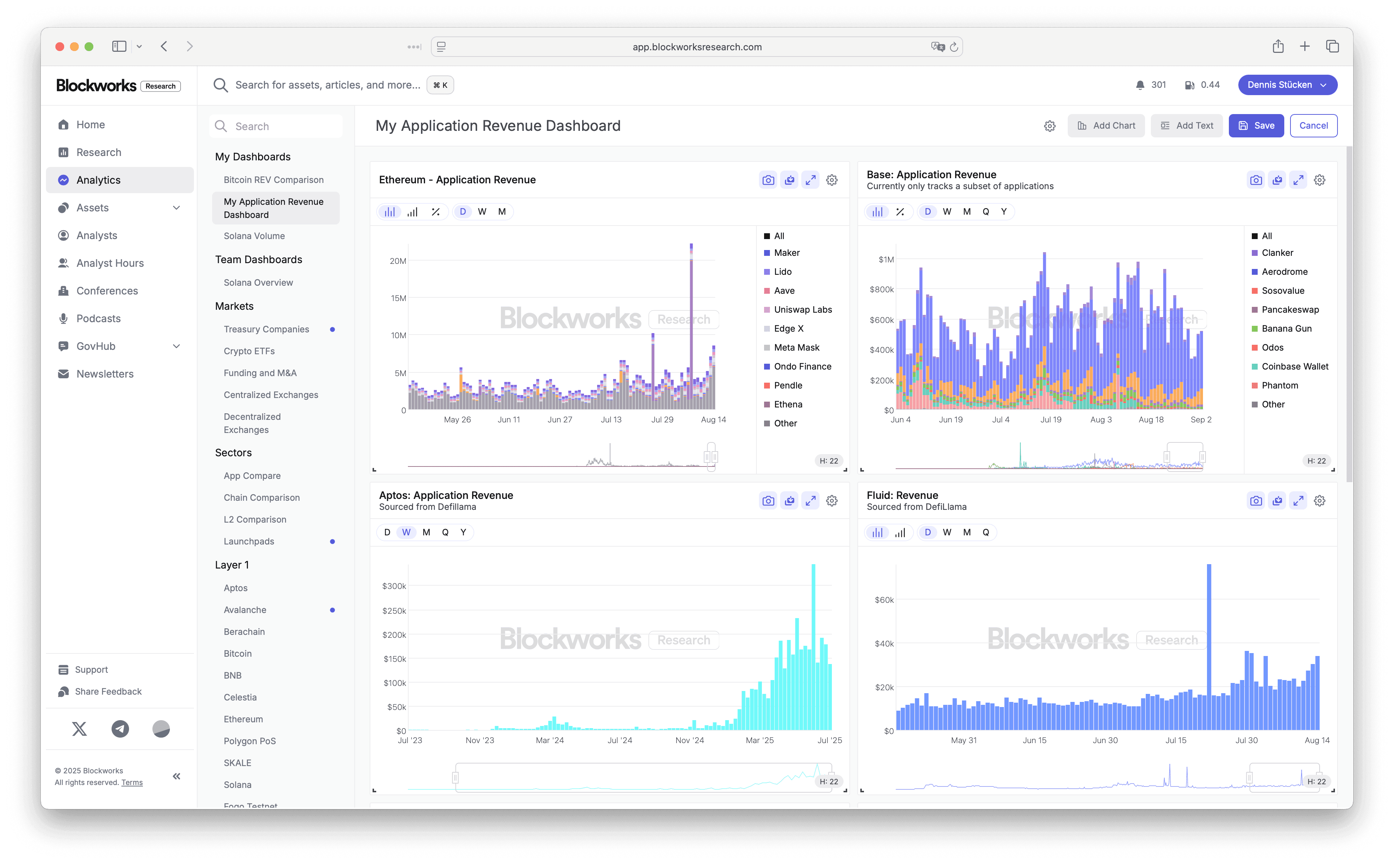Download Aptos Application Revenue chart data
1394x863 pixels.
tap(790, 501)
